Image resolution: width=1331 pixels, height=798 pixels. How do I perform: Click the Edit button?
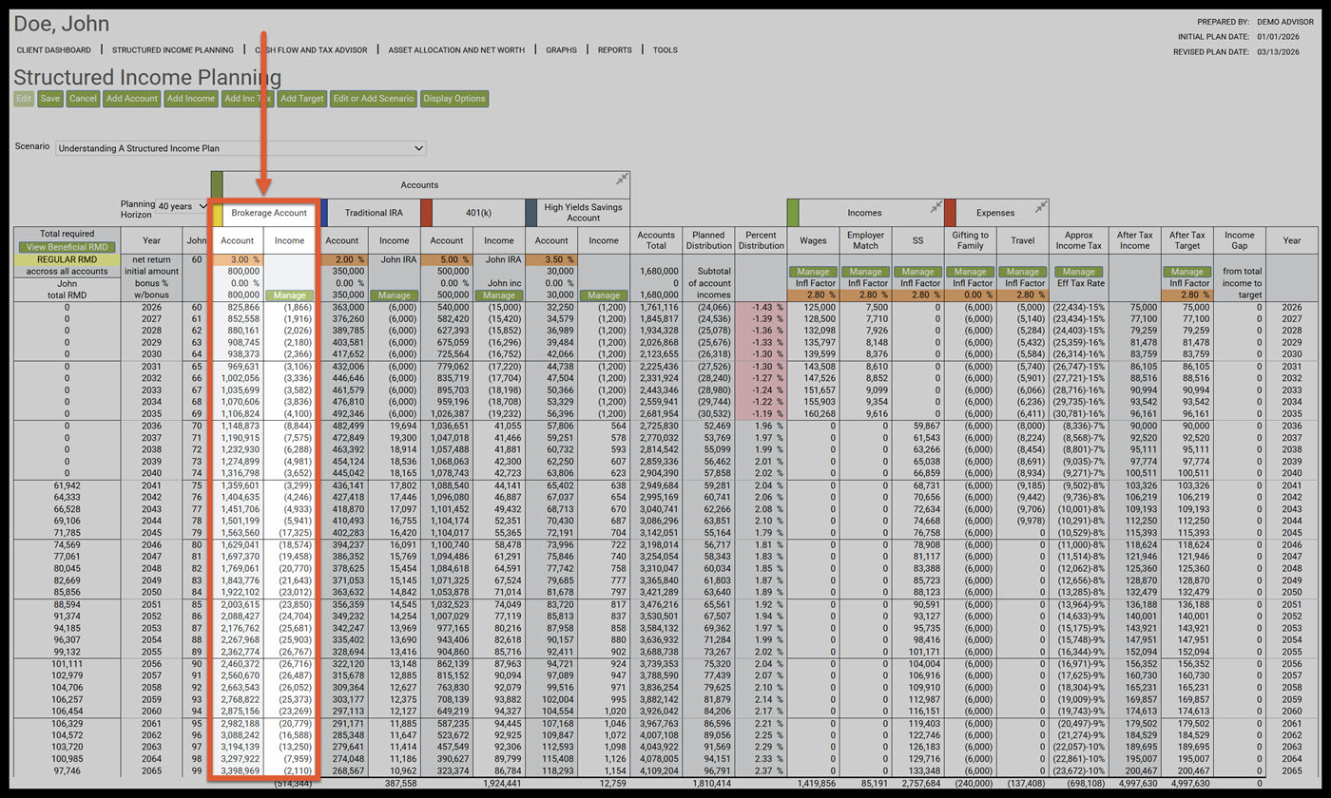click(24, 98)
